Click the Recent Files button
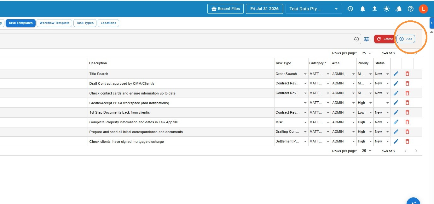 [226, 9]
